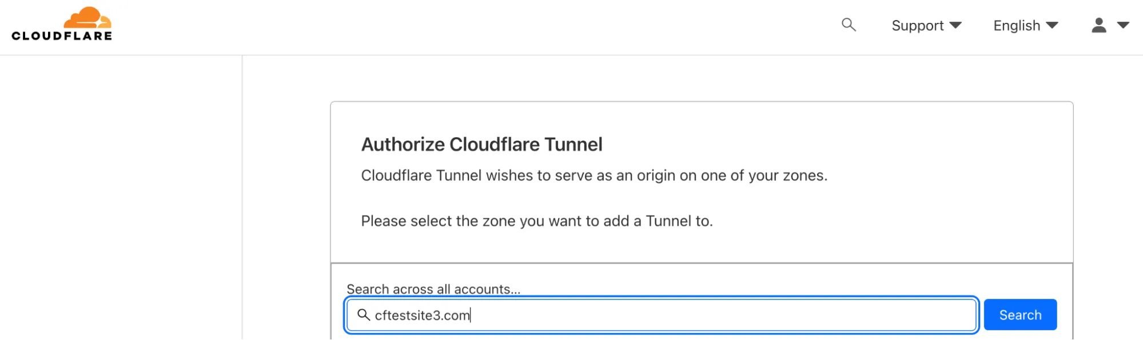Click the Cloudflare logo in the top left

tap(61, 25)
